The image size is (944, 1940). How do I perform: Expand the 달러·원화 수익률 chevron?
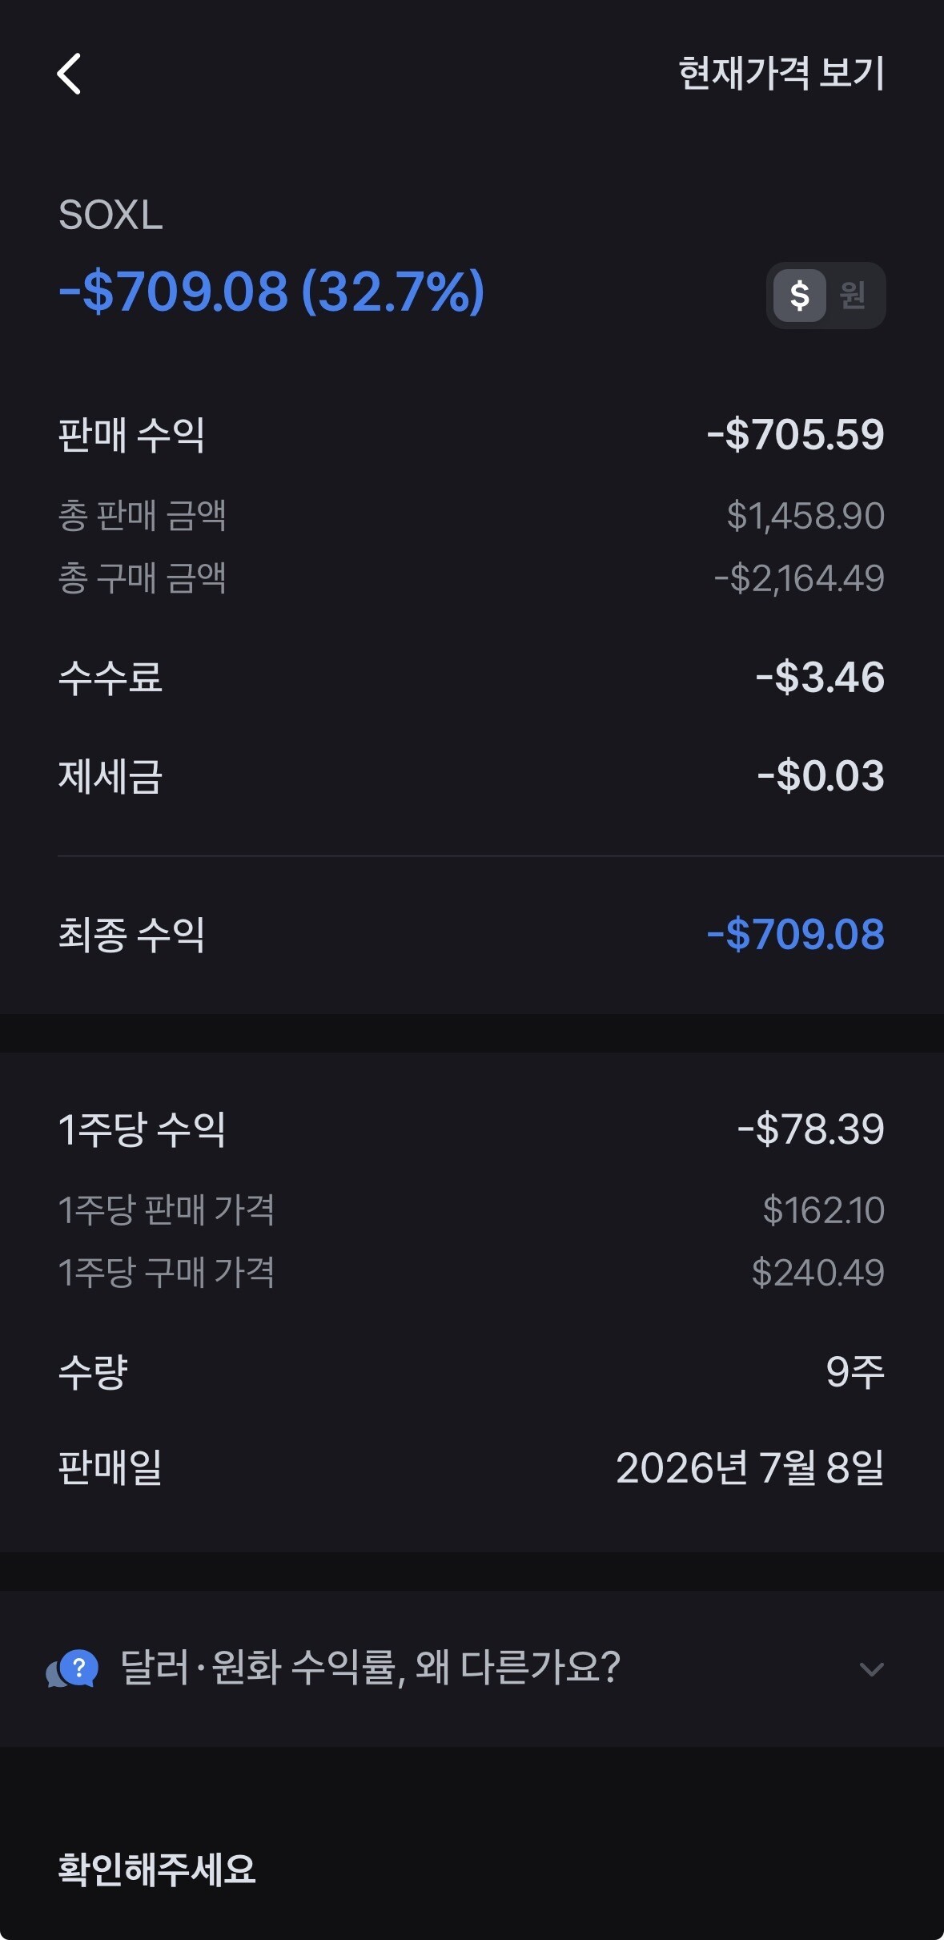coord(871,1669)
